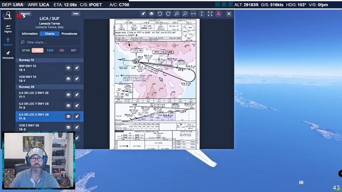The height and width of the screenshot is (192, 342).
Task: Close the chart viewer
Action: (229, 14)
